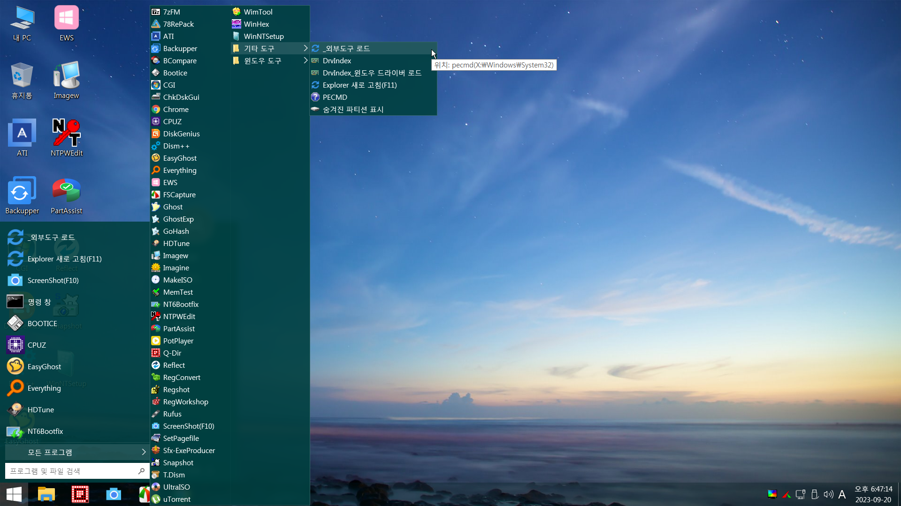Launch RegWorkshop from the programs list
The width and height of the screenshot is (901, 506).
point(190,402)
